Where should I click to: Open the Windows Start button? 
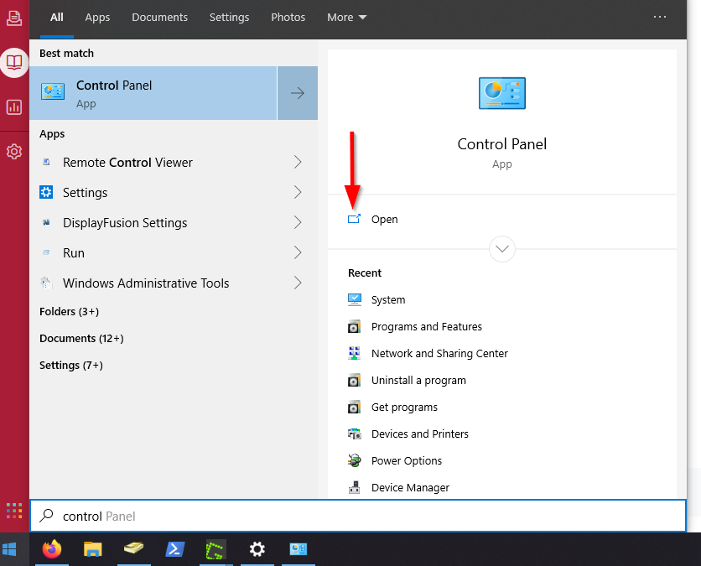pyautogui.click(x=9, y=549)
